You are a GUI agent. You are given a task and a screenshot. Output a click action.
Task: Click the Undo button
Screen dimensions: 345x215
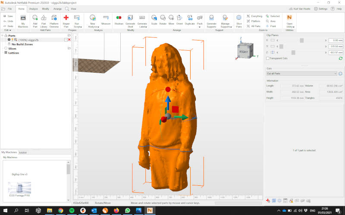8,21
